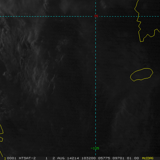160x160 pixels.
Task: Click the 103200 time stamp value
Action: (89, 158)
